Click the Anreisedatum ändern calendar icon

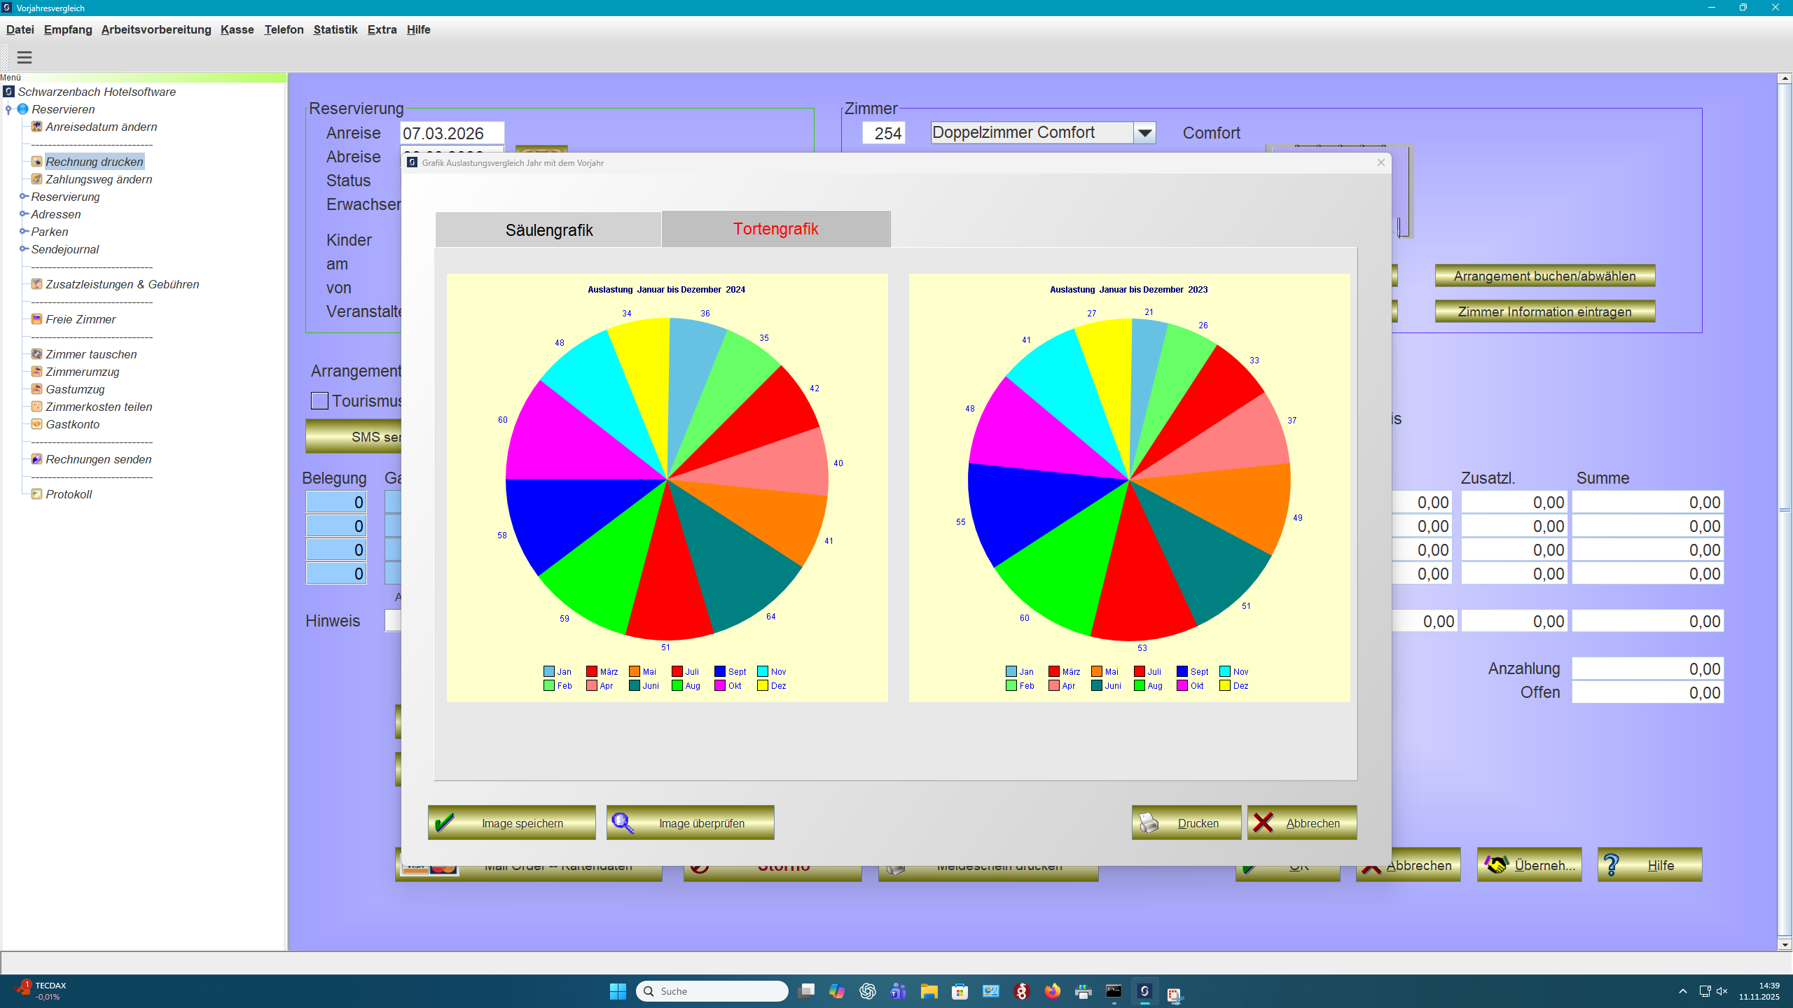click(x=36, y=127)
